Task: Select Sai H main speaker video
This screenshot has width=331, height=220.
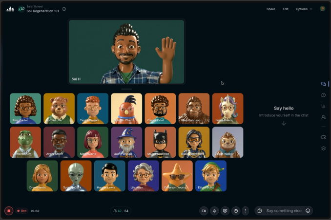Action: click(126, 52)
